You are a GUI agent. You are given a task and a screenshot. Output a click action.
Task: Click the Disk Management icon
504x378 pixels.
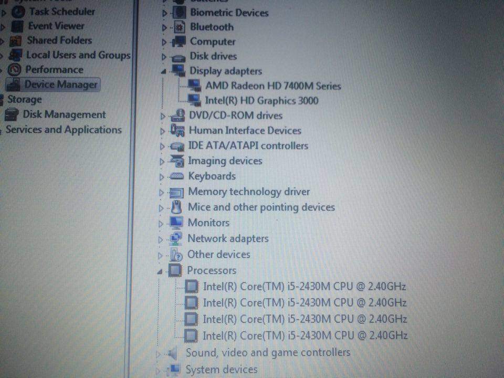(x=12, y=115)
